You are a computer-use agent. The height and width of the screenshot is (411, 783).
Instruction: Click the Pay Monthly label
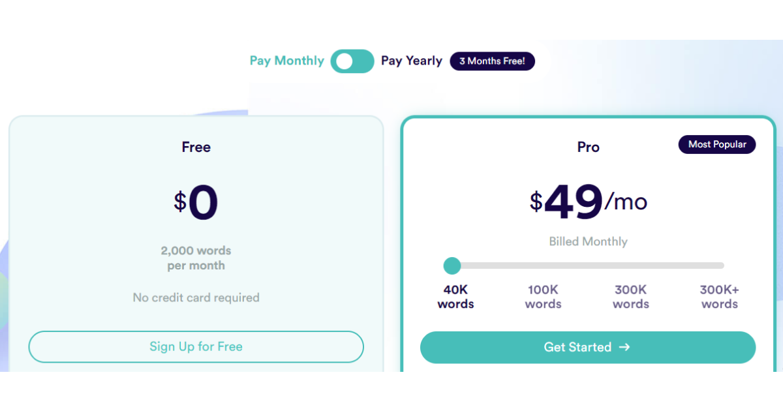[x=287, y=61]
